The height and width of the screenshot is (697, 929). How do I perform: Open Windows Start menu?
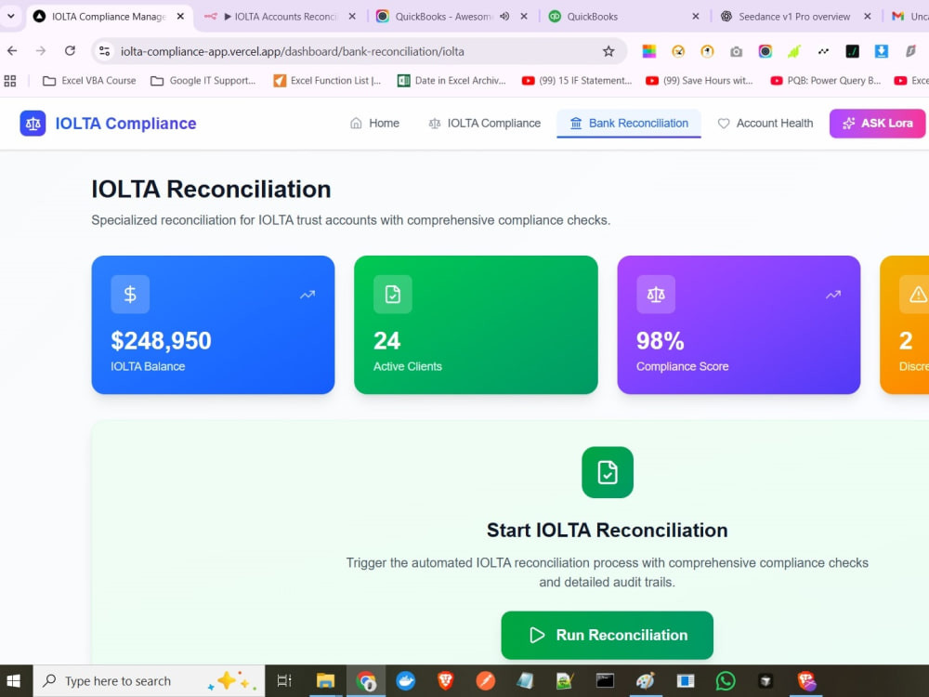pyautogui.click(x=13, y=681)
